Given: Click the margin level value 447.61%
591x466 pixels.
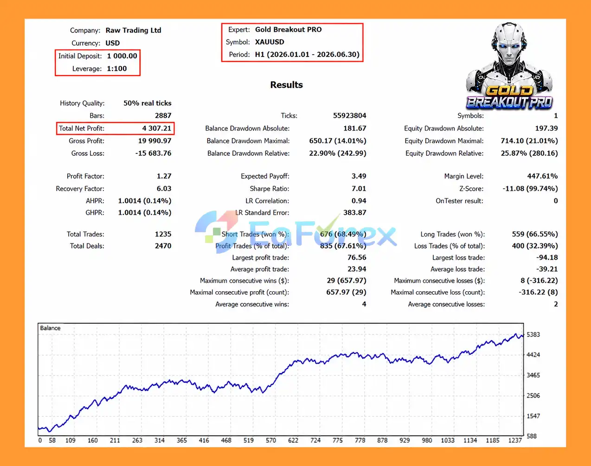Looking at the screenshot, I should coord(543,176).
